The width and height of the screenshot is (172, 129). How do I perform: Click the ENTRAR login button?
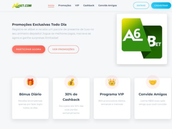pyautogui.click(x=141, y=5)
